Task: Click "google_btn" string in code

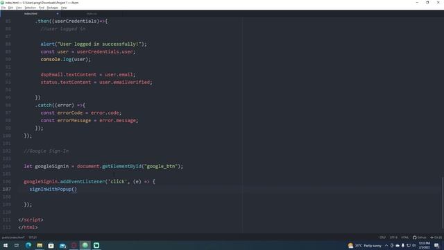Action: coord(161,166)
